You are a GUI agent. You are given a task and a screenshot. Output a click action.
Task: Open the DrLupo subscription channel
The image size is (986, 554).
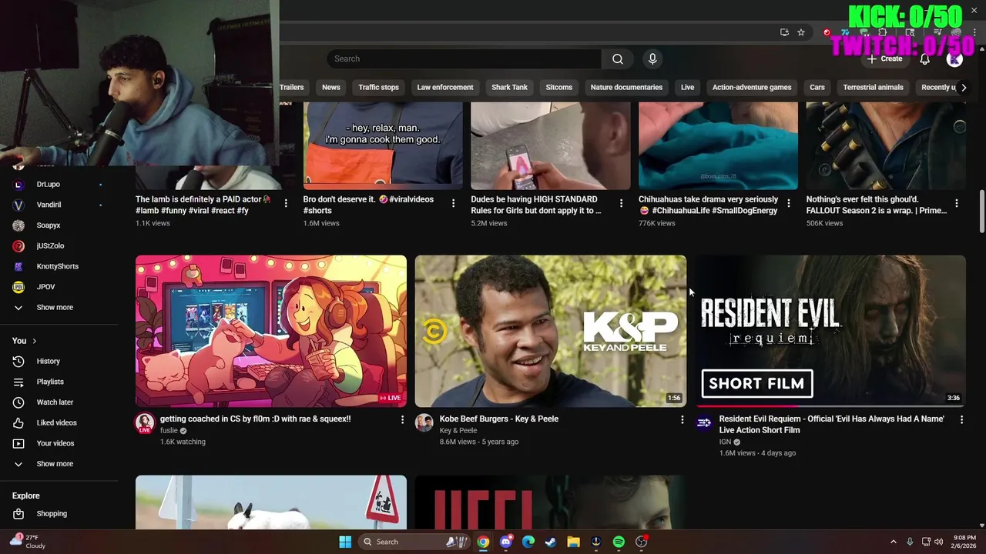coord(48,185)
